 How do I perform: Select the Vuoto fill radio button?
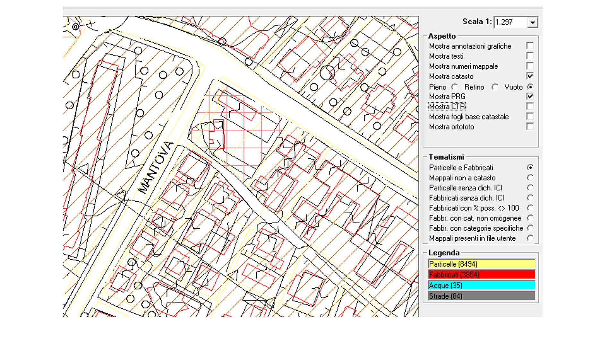coord(530,87)
